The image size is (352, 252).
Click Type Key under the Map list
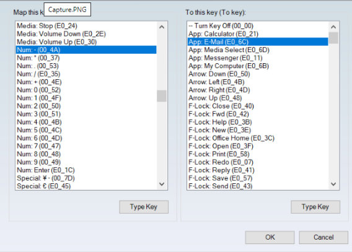pyautogui.click(x=144, y=207)
